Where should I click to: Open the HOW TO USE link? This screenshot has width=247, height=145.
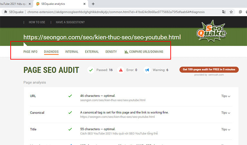coord(37,22)
